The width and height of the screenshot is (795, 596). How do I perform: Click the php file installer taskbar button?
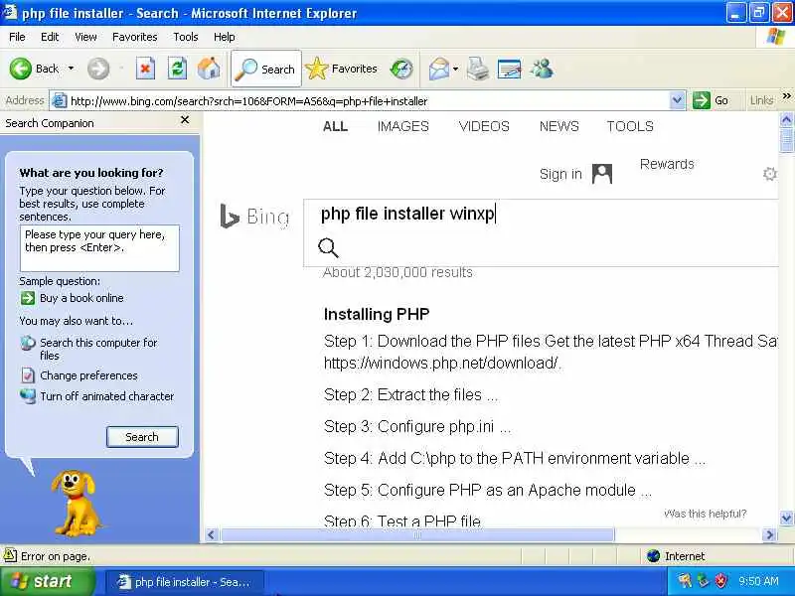185,582
